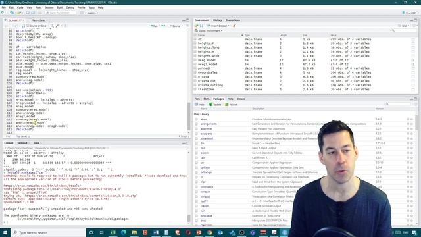Viewport: 421px width, 237px height.
Task: Open the carData package documentation link
Action: [205, 167]
